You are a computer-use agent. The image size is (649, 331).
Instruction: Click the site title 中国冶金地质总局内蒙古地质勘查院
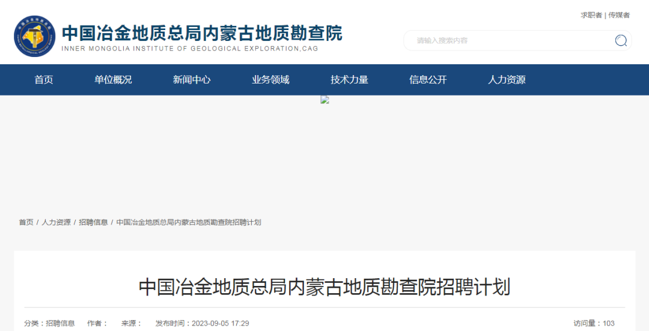tap(202, 34)
